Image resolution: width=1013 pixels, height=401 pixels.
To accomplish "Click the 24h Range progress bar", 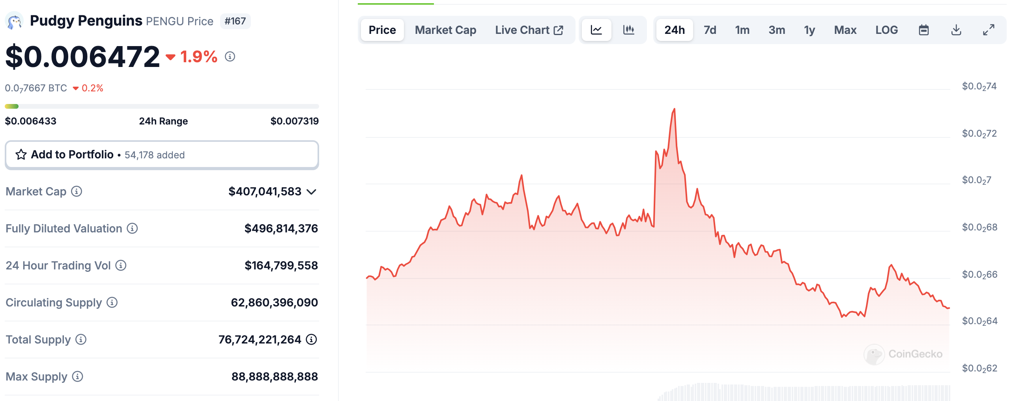I will tap(162, 106).
